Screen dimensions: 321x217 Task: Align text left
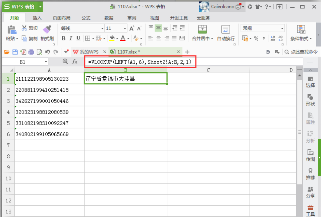(151, 38)
